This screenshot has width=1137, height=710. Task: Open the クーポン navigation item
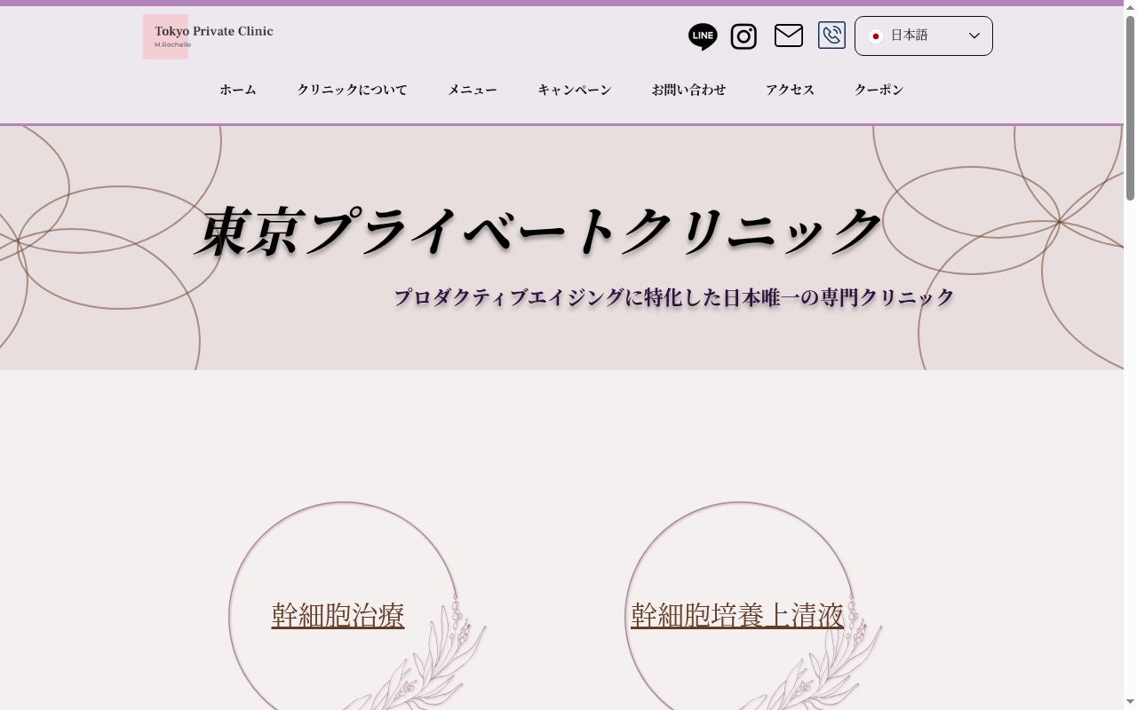[879, 90]
